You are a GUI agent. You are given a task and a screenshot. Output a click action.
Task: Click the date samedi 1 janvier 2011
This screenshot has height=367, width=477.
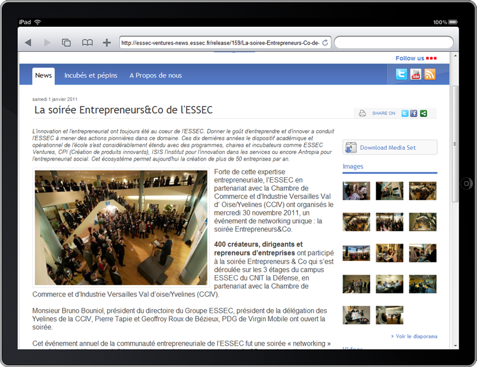[55, 99]
